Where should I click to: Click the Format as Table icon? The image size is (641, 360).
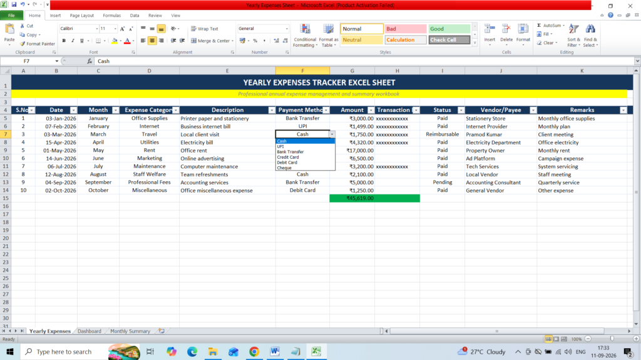point(328,29)
